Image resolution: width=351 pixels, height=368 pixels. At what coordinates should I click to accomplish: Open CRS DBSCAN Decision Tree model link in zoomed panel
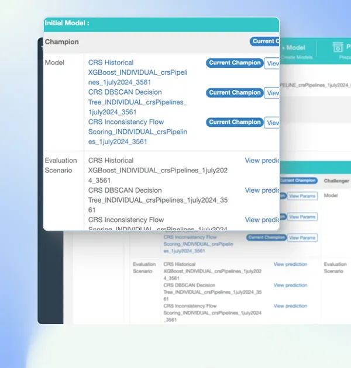(137, 102)
